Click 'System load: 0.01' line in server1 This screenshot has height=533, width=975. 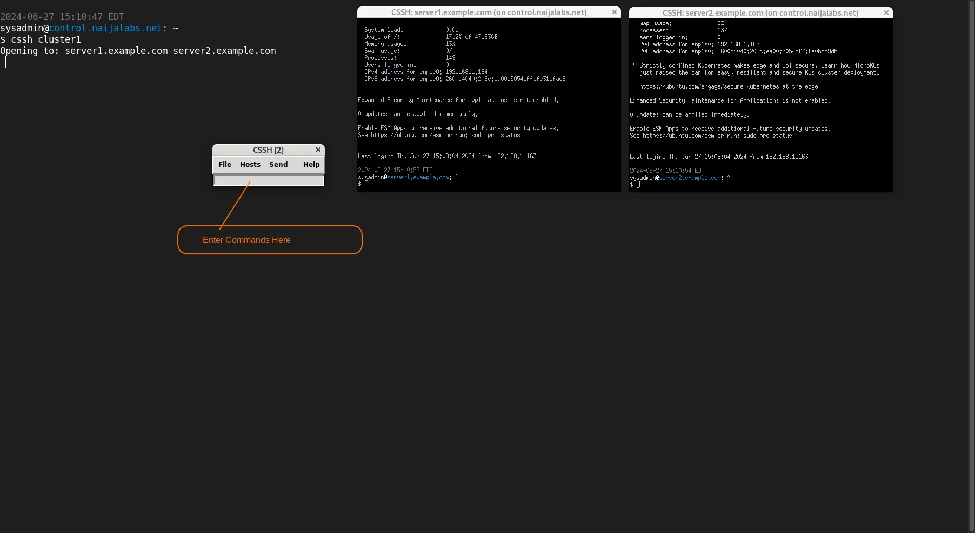click(x=411, y=30)
